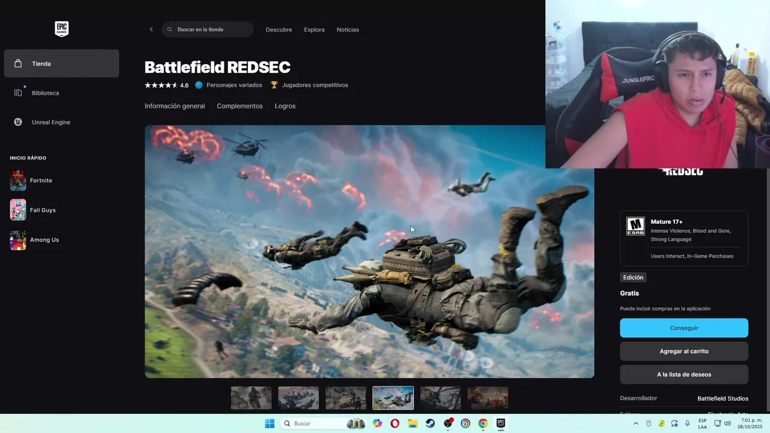Screen dimensions: 770x433
Task: Click the 4.6 star rating
Action: [x=167, y=85]
